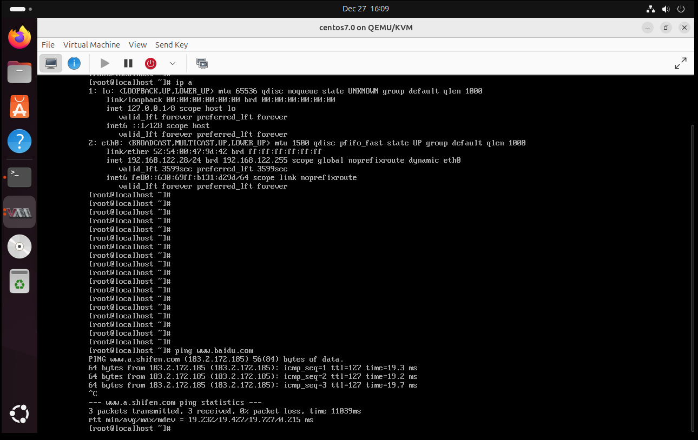Click the icmp_seq=1 ping reply line
The height and width of the screenshot is (440, 698).
pyautogui.click(x=253, y=368)
